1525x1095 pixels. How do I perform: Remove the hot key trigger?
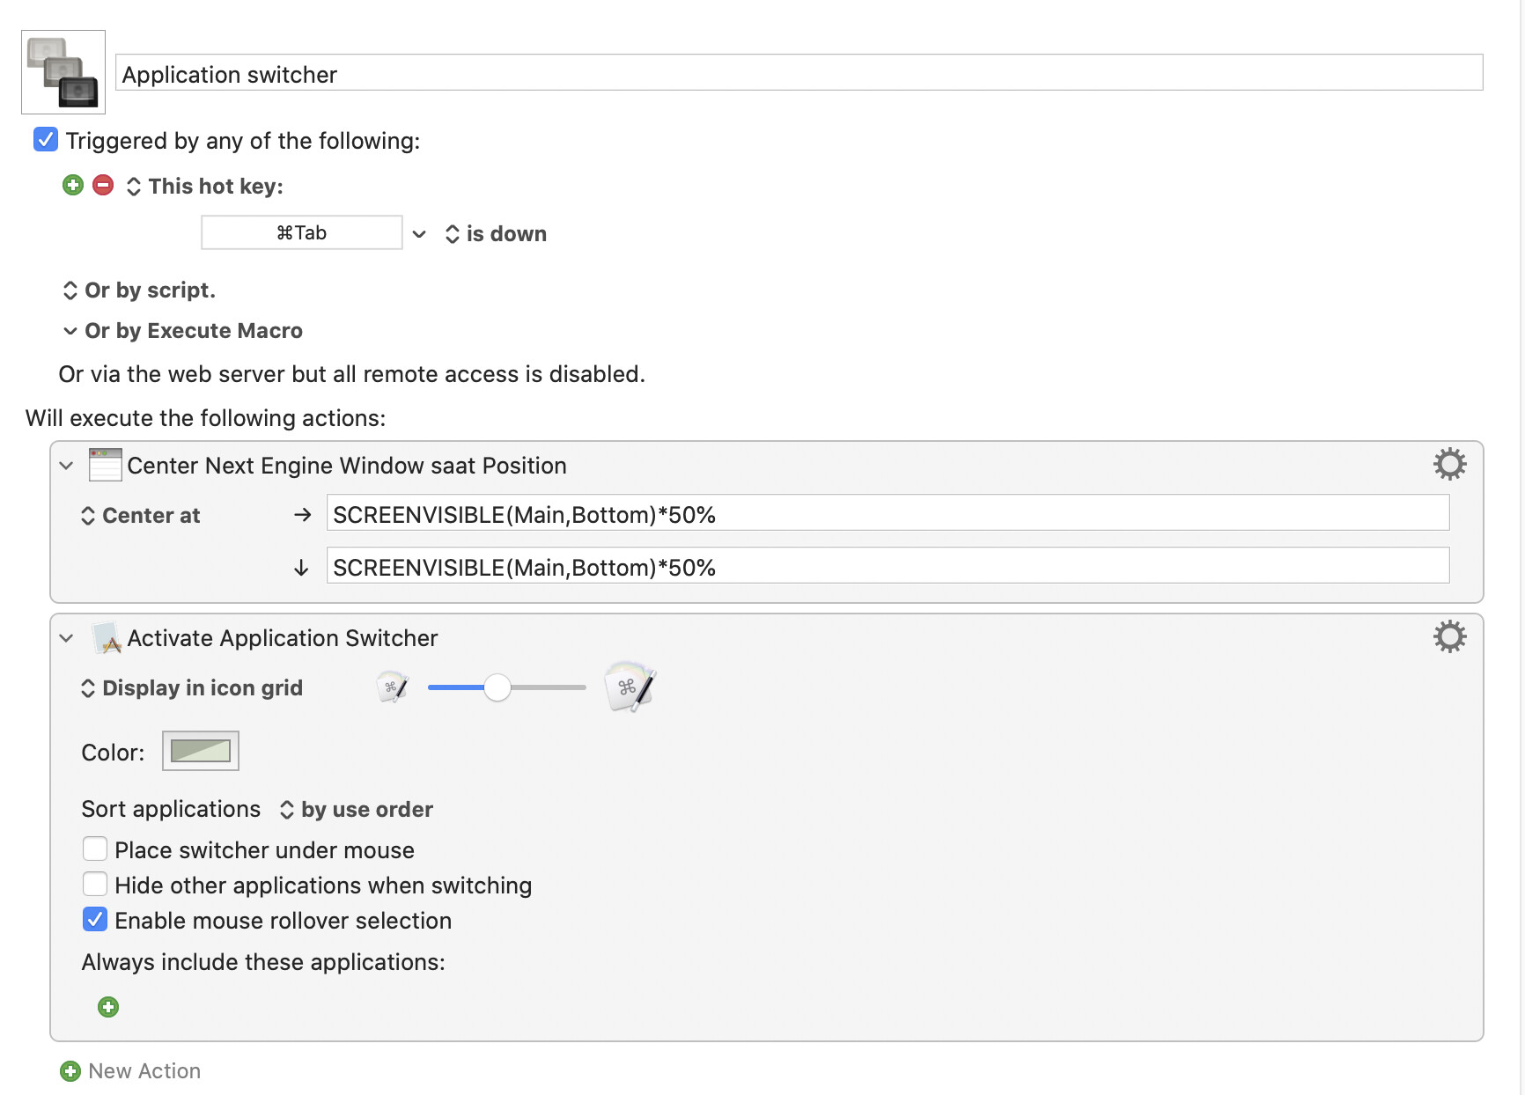pyautogui.click(x=103, y=185)
